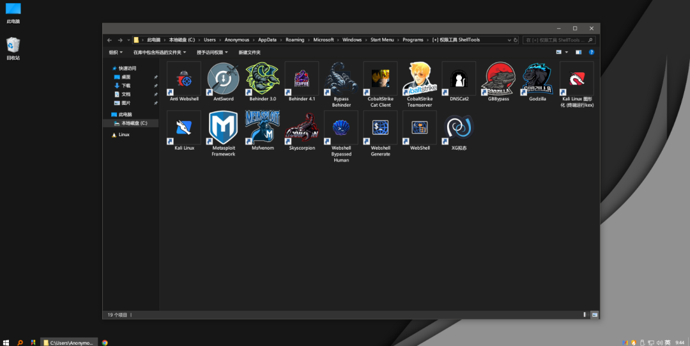Select the Kali Linux 图形化 kex shortcut
The width and height of the screenshot is (690, 346).
[x=577, y=84]
